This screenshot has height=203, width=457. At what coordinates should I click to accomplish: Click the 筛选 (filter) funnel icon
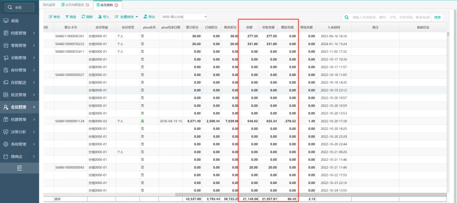67,17
